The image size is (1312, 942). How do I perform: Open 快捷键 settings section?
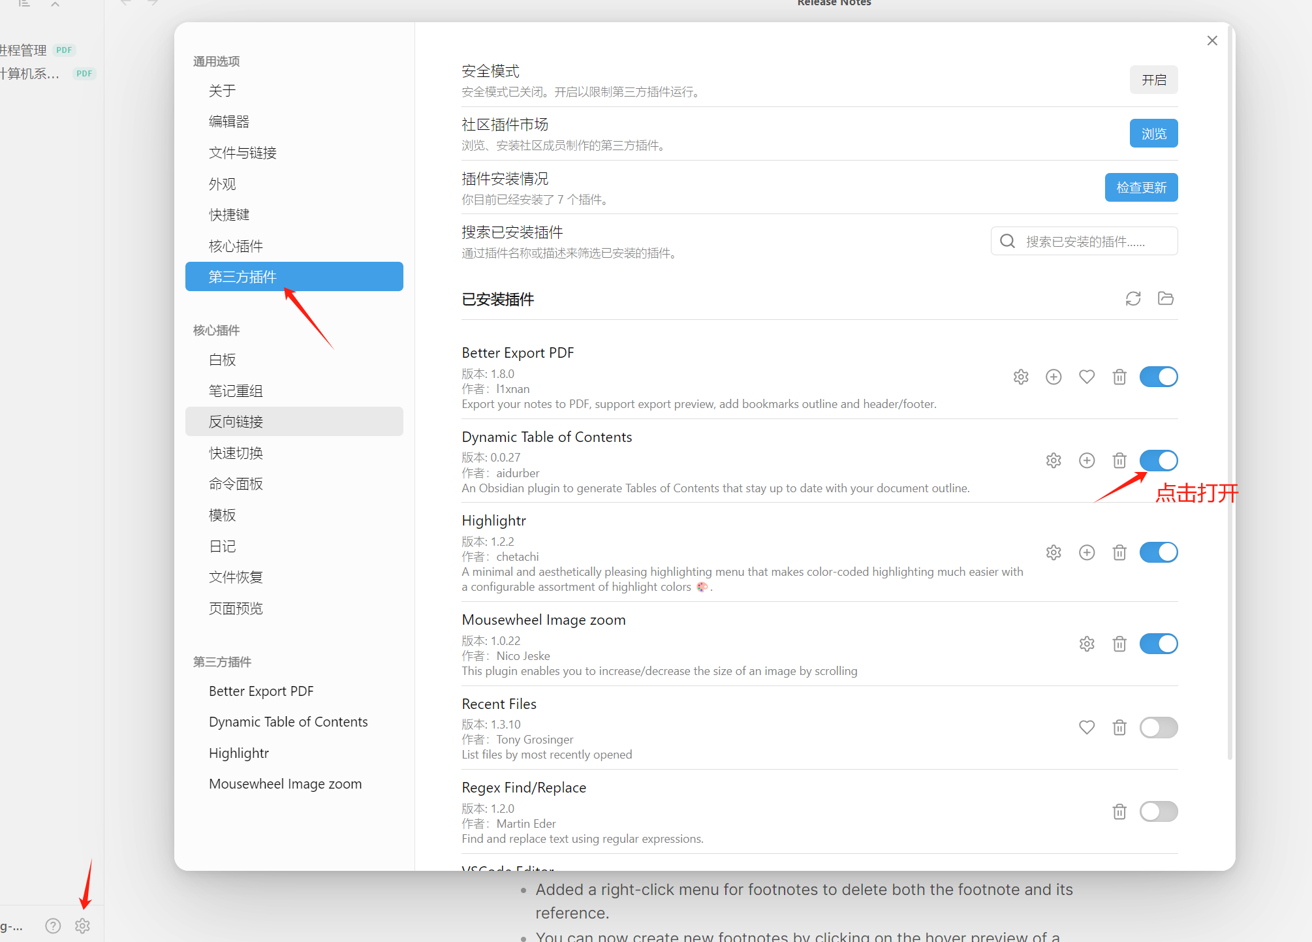point(228,215)
